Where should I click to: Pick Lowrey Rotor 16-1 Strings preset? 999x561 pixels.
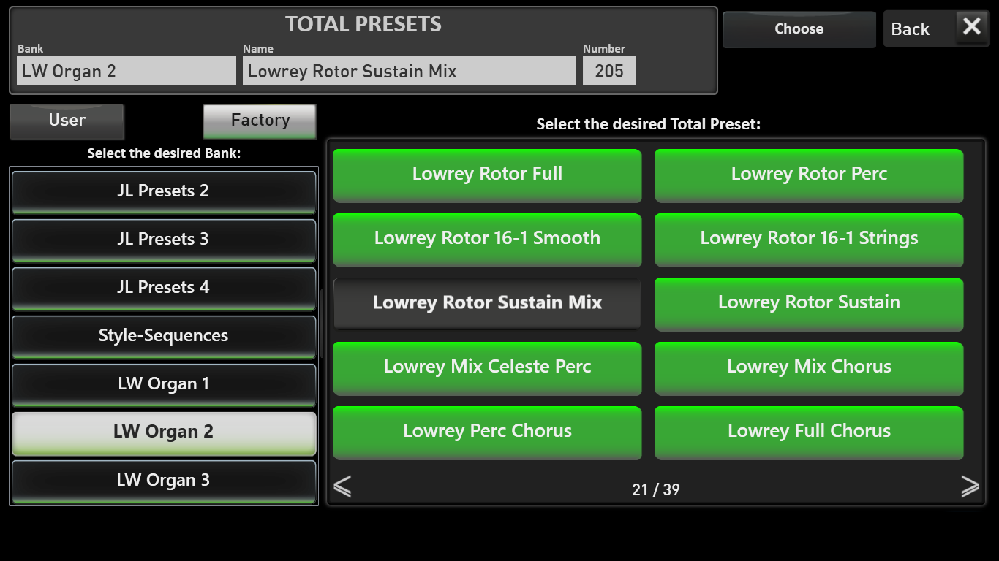coord(809,240)
